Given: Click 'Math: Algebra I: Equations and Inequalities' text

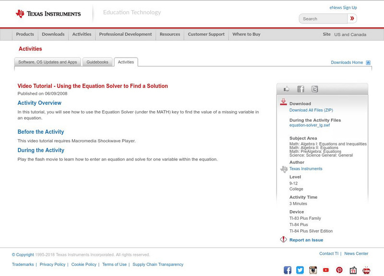Looking at the screenshot, I should (x=328, y=144).
